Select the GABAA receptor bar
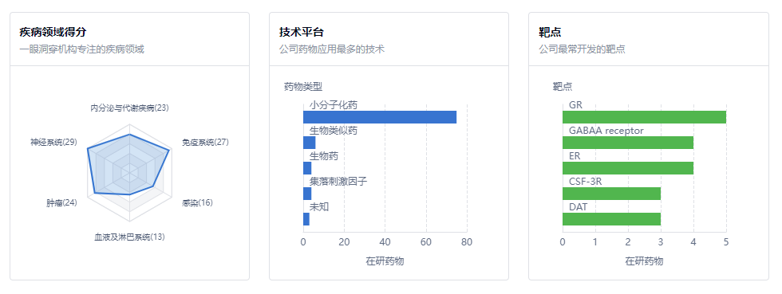Image resolution: width=782 pixels, height=294 pixels. point(628,143)
